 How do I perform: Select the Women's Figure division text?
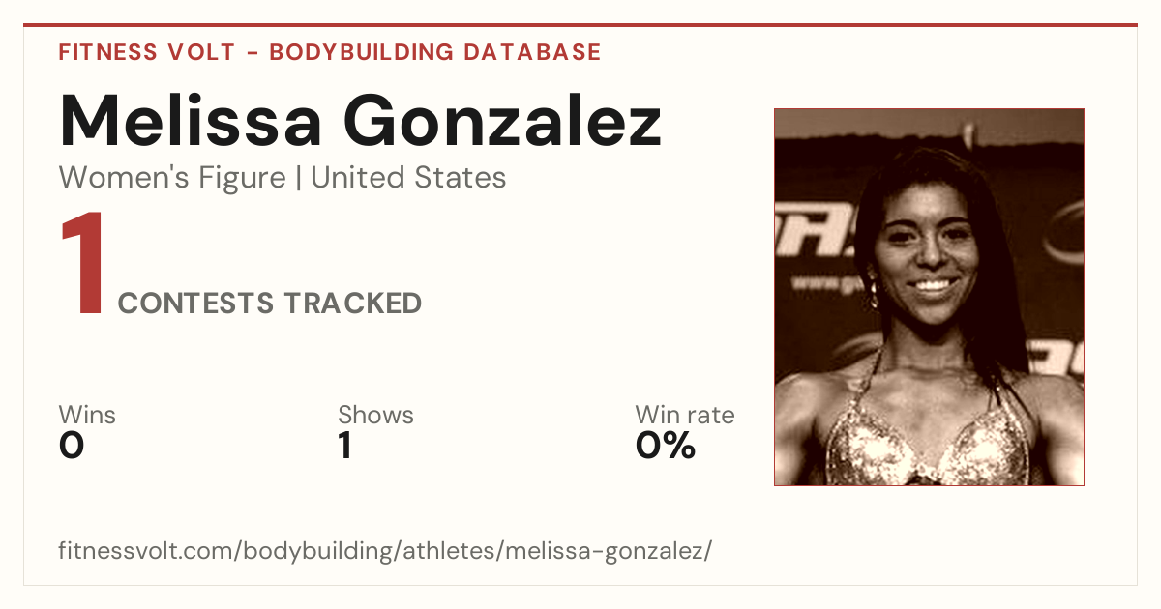[172, 178]
